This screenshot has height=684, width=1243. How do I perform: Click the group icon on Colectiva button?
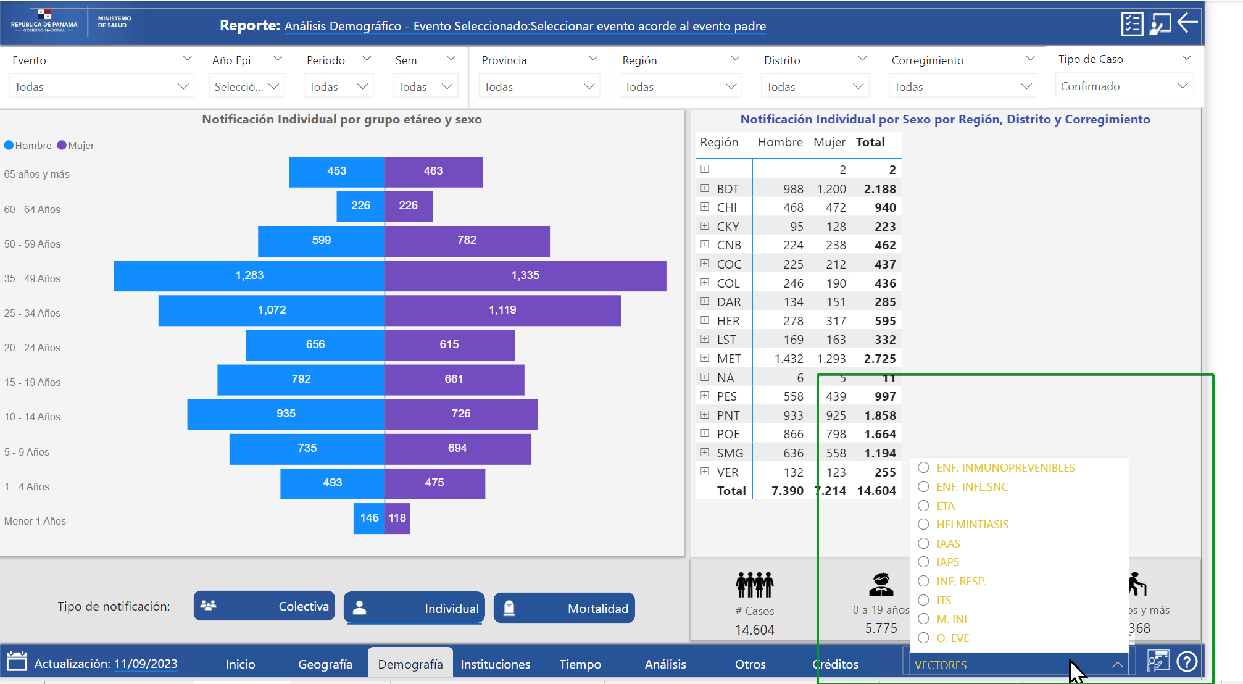click(x=209, y=606)
